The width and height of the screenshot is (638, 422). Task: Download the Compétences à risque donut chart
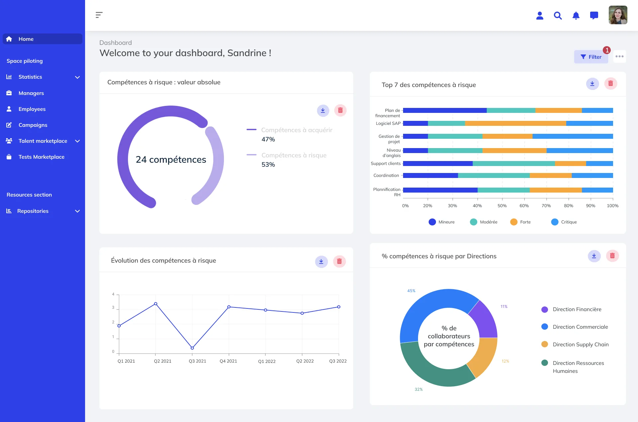(323, 110)
